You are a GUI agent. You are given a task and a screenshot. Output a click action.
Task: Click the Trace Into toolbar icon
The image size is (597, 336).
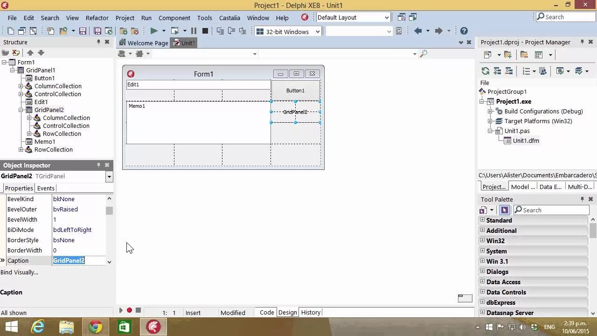click(x=220, y=31)
